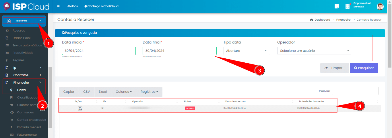The width and height of the screenshot is (392, 138).
Task: Open Produtividade report in sidebar
Action: [x=23, y=53]
